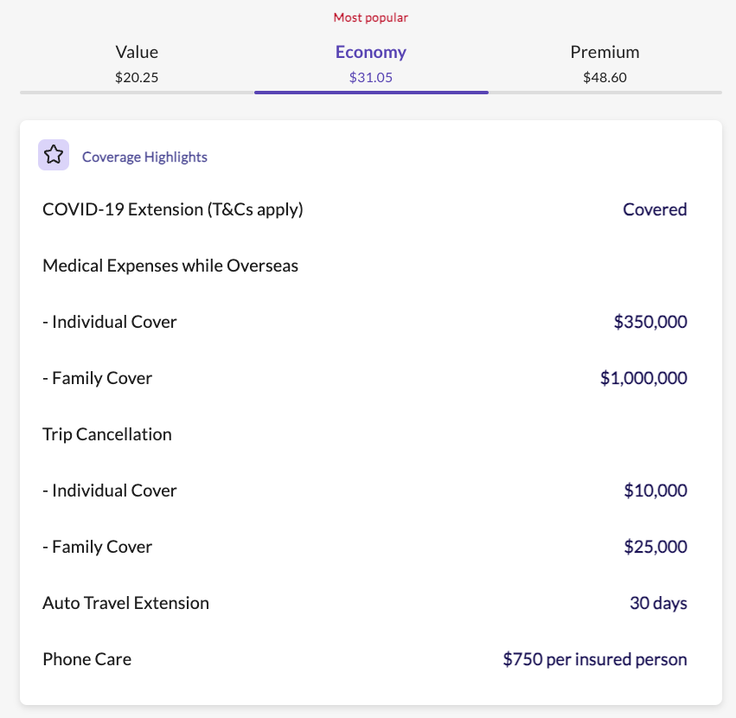Select Medical Expenses while Overseas text
The image size is (736, 718).
point(170,266)
